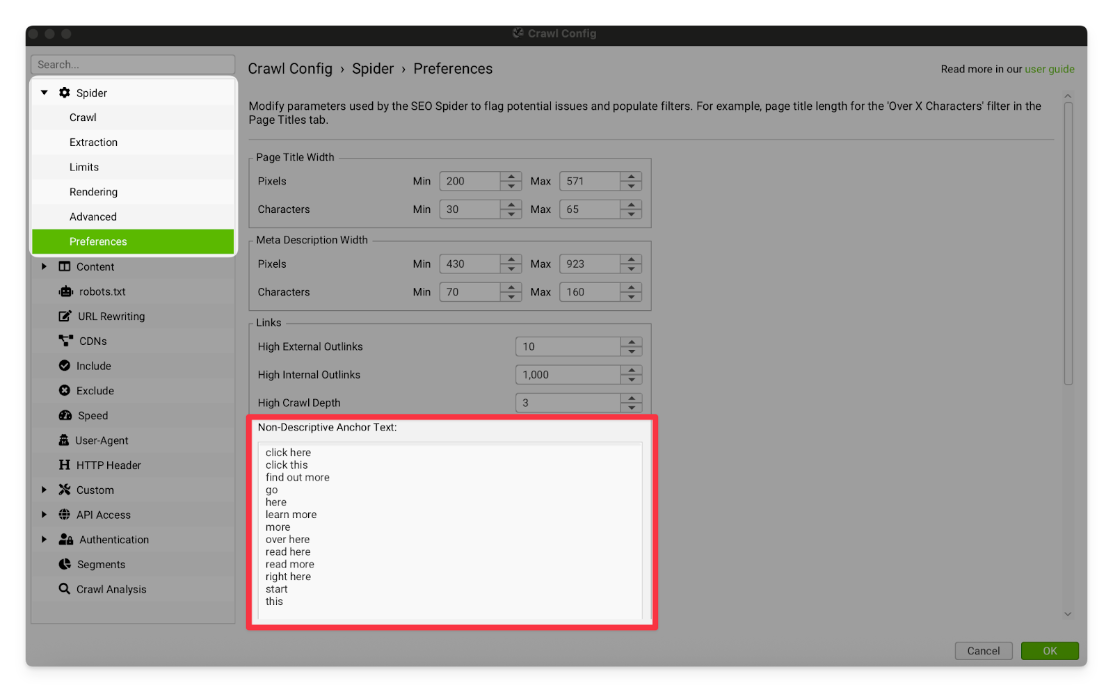The image size is (1113, 692).
Task: Click the Segments pie chart icon
Action: tap(65, 565)
